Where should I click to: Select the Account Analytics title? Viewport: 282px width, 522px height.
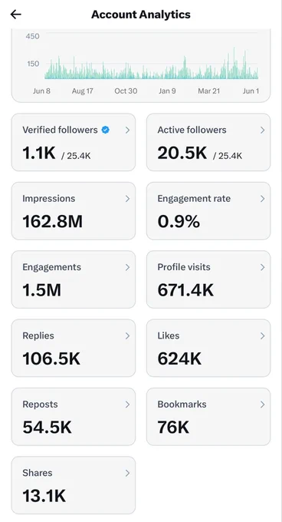point(141,15)
